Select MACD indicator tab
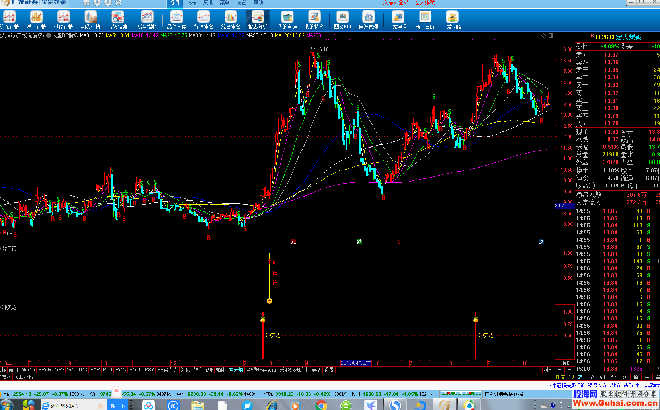 28,370
